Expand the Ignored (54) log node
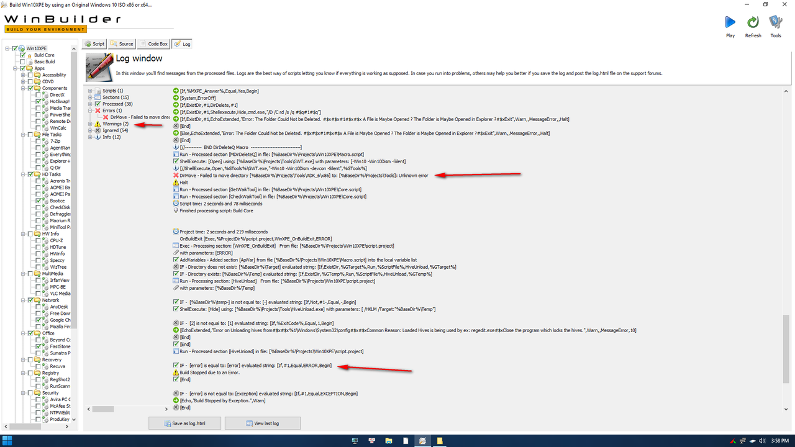Viewport: 795px width, 447px height. (x=90, y=130)
